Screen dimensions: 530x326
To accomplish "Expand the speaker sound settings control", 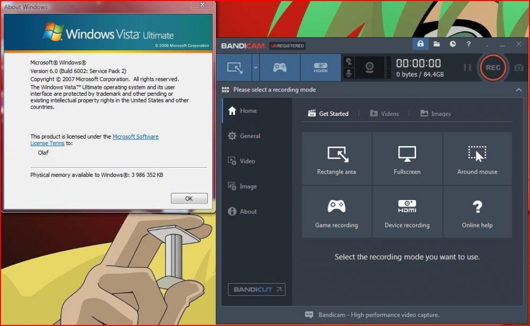I will tap(348, 61).
